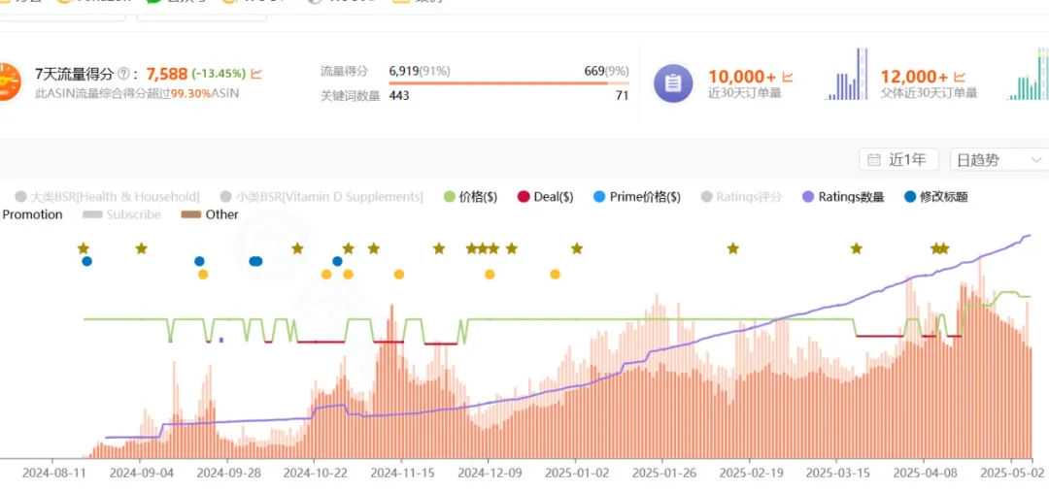Toggle the 价格($) legend series

[x=471, y=197]
